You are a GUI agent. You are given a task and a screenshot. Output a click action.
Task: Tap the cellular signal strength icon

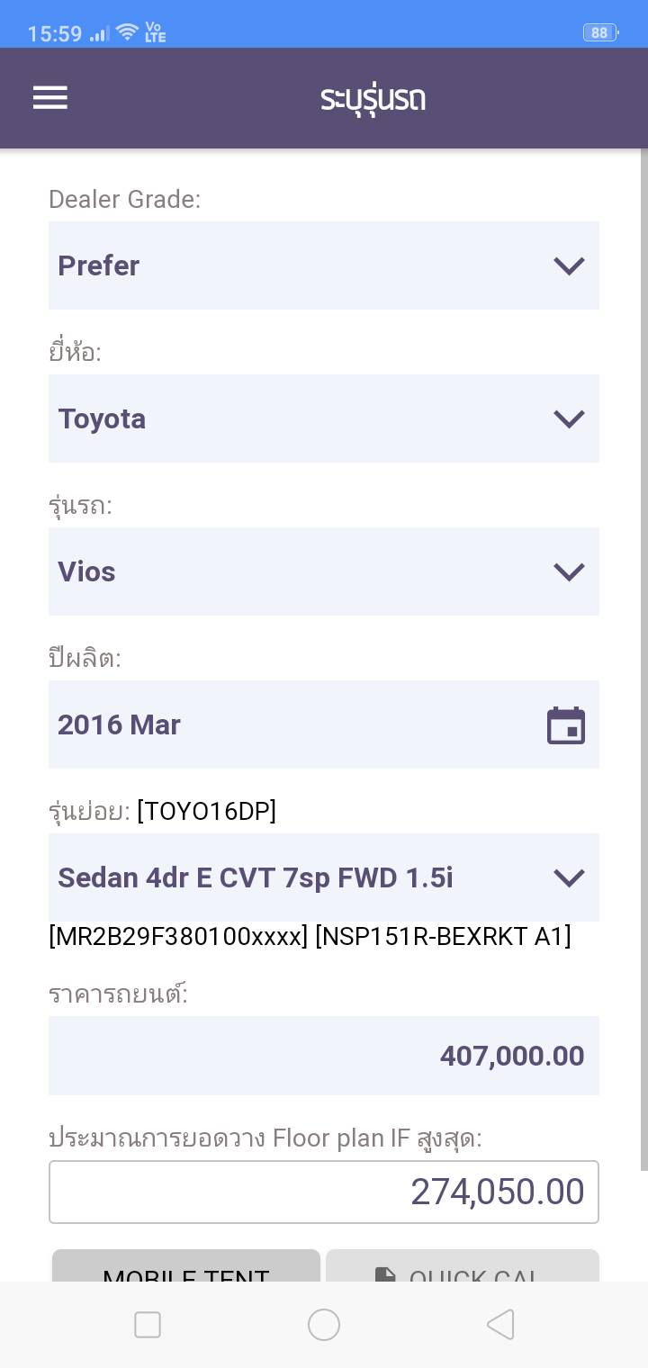tap(100, 34)
